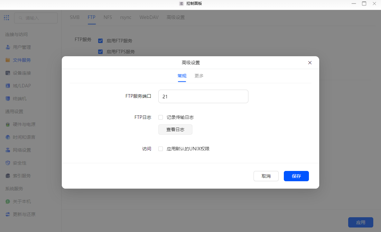Click 保存 to save settings
Viewport: 381px width, 232px height.
[296, 176]
